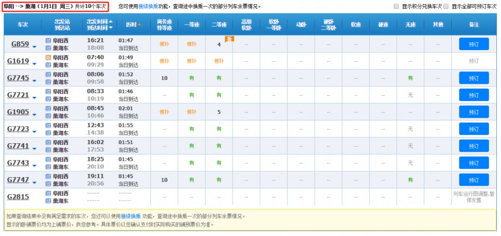The image size is (501, 236).
Task: Open train number G7741 link
Action: (x=18, y=146)
